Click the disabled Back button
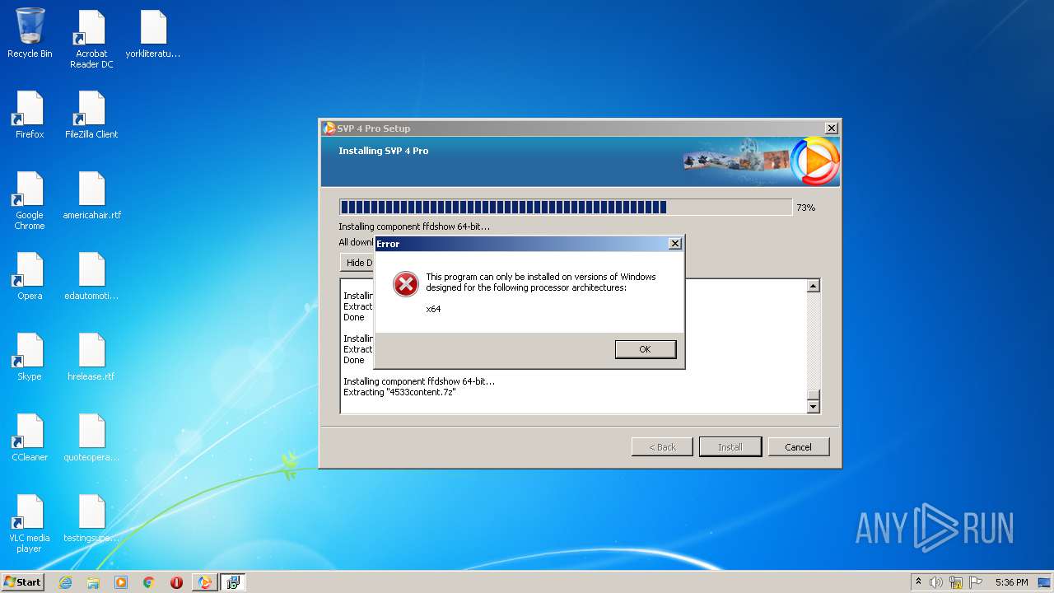The width and height of the screenshot is (1054, 593). coord(662,446)
